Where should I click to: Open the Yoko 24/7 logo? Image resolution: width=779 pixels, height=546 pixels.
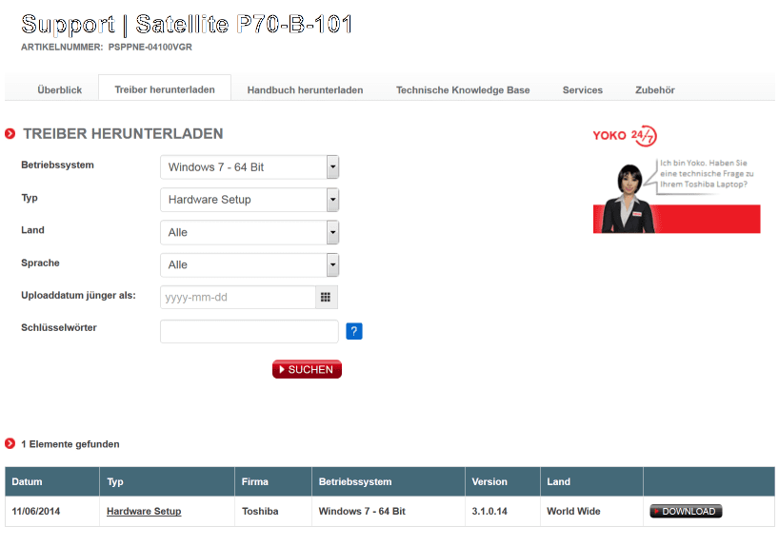625,135
